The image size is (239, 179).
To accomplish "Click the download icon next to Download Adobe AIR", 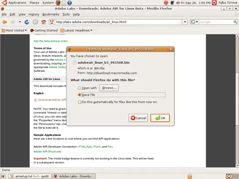I will [x=36, y=100].
